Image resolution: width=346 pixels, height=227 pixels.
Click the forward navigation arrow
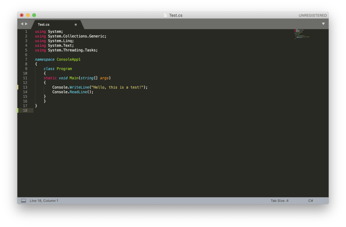tap(26, 24)
